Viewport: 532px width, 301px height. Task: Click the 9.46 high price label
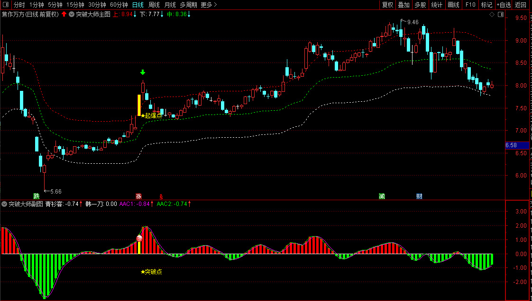point(413,22)
